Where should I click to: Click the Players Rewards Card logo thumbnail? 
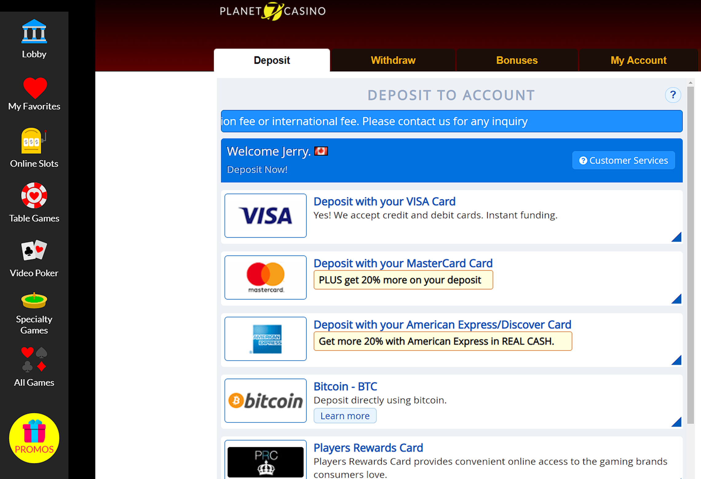266,460
